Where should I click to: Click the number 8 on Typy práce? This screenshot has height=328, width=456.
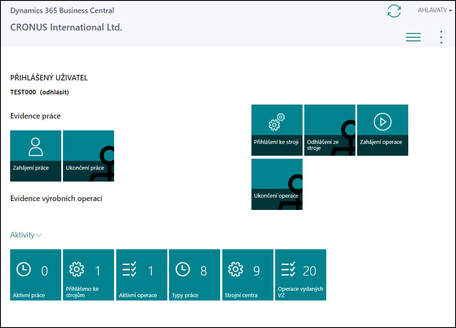point(204,271)
